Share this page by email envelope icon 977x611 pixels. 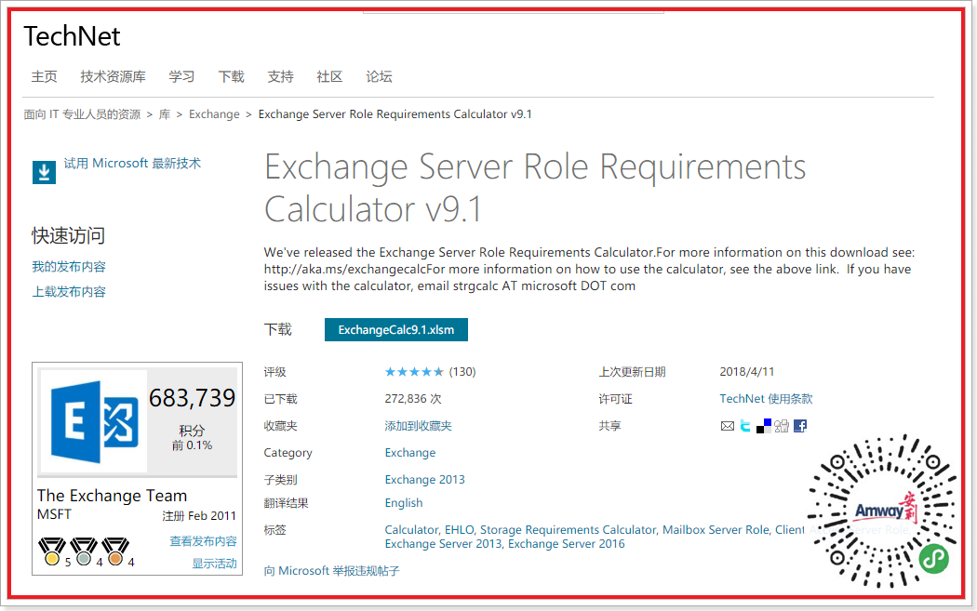727,426
